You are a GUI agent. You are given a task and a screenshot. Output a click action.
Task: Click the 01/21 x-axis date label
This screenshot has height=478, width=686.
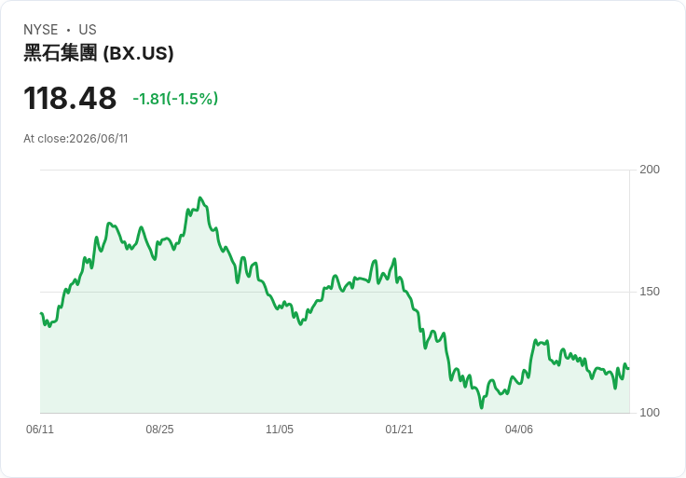click(x=399, y=430)
